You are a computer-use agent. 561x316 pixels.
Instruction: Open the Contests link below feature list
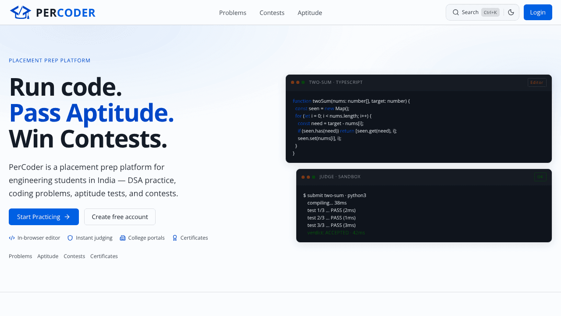75,256
